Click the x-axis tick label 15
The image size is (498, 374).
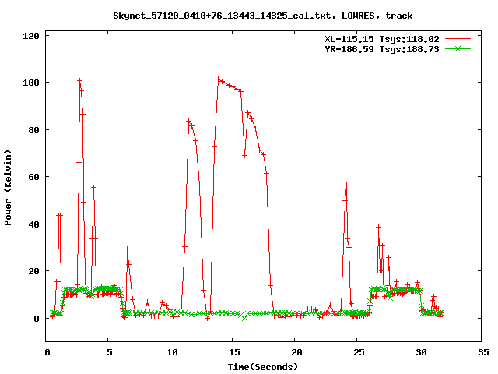pyautogui.click(x=234, y=352)
